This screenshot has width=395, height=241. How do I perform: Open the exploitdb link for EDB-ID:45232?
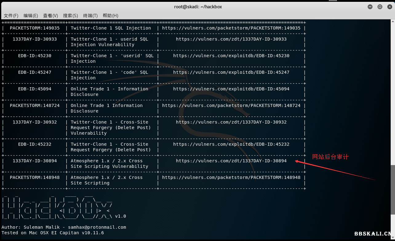pyautogui.click(x=231, y=144)
